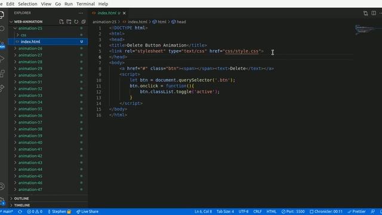Open errors and warnings count in status bar

35,211
